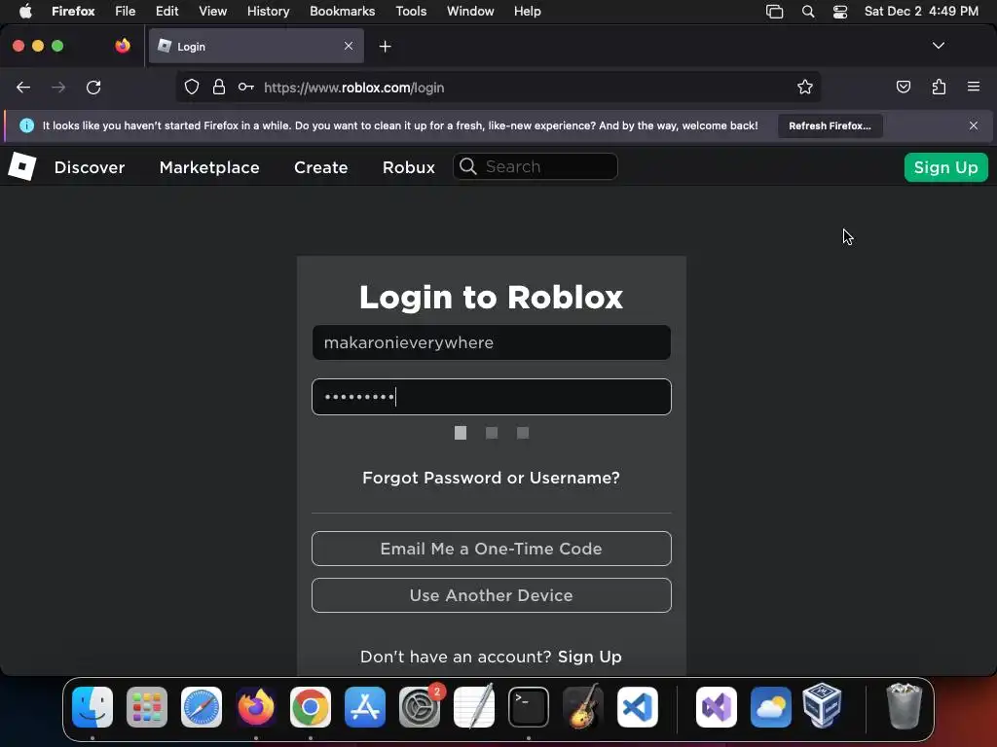Open the Firefox application menu in menu bar

[73, 11]
